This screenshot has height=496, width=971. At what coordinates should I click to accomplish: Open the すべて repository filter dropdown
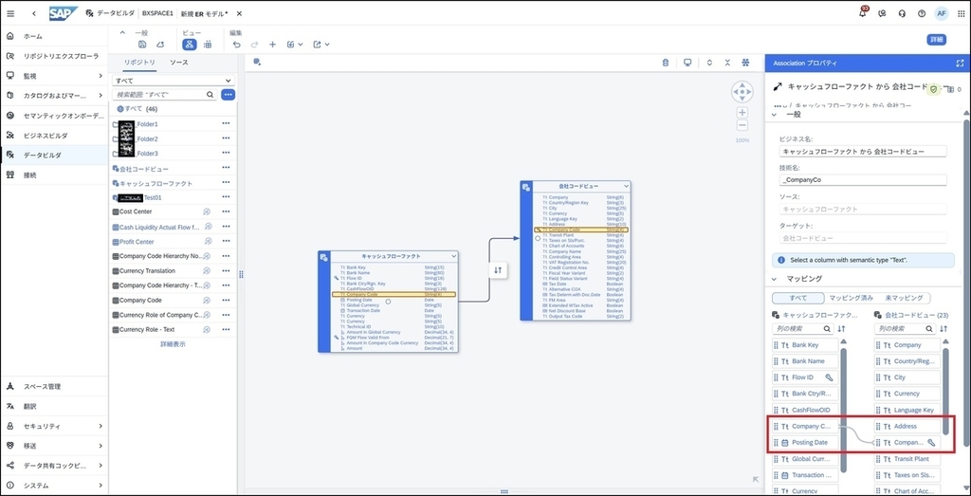click(x=174, y=81)
